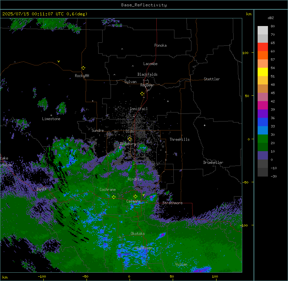Screen dimensions: 288x281
Task: Select the yellow V marker northwest of RockyMH
Action: (58, 61)
